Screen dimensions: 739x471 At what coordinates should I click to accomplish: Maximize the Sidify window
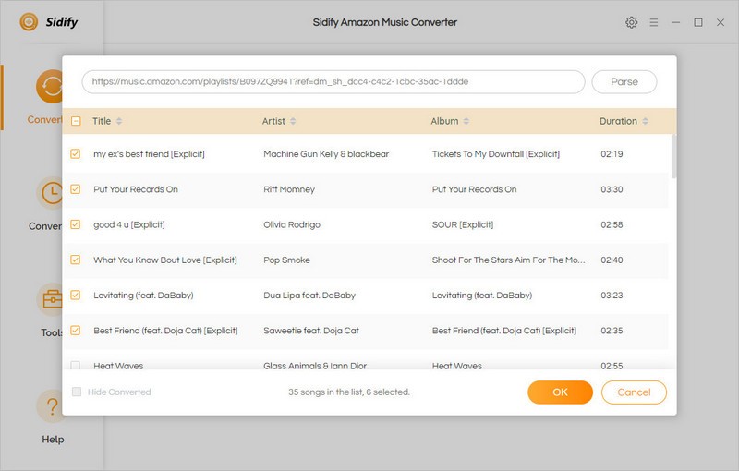coord(698,22)
